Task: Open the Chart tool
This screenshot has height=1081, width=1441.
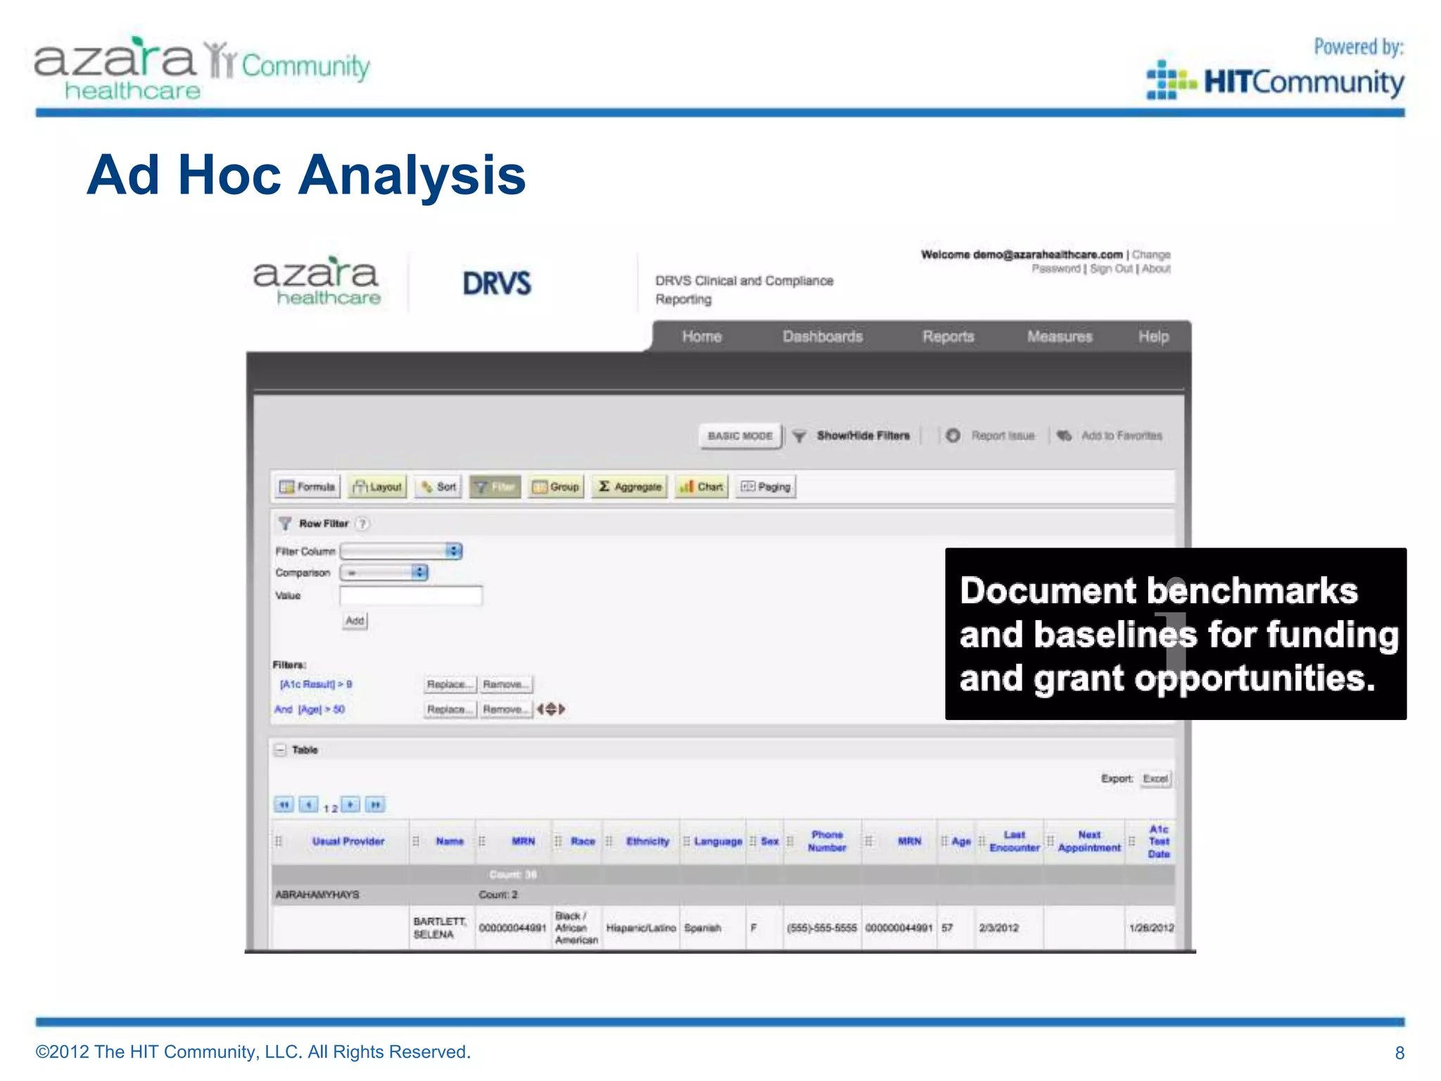Action: tap(702, 486)
